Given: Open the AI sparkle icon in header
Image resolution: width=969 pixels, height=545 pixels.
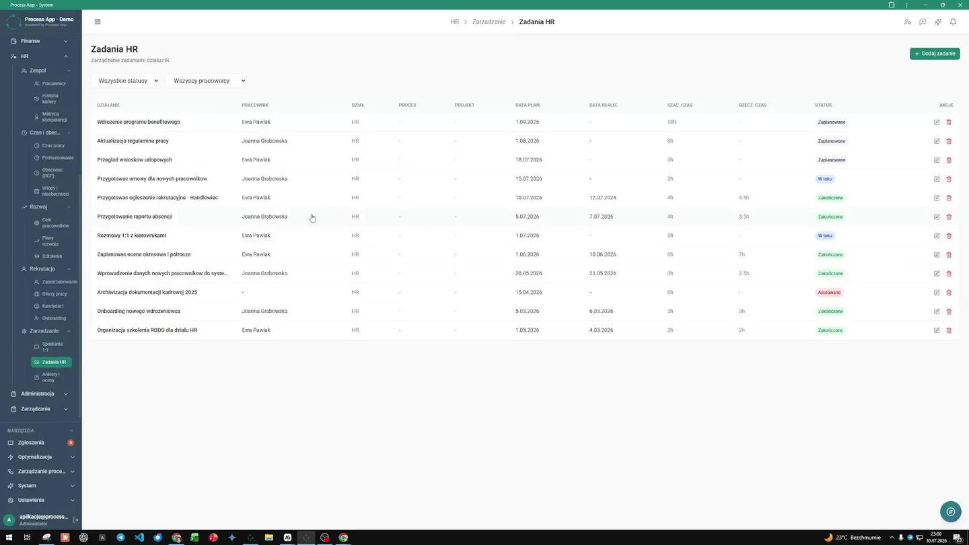Looking at the screenshot, I should tap(938, 22).
